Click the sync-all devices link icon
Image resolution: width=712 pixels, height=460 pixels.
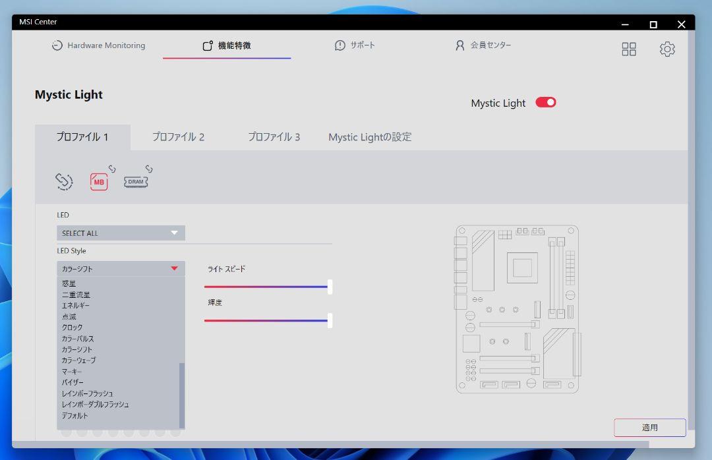64,182
